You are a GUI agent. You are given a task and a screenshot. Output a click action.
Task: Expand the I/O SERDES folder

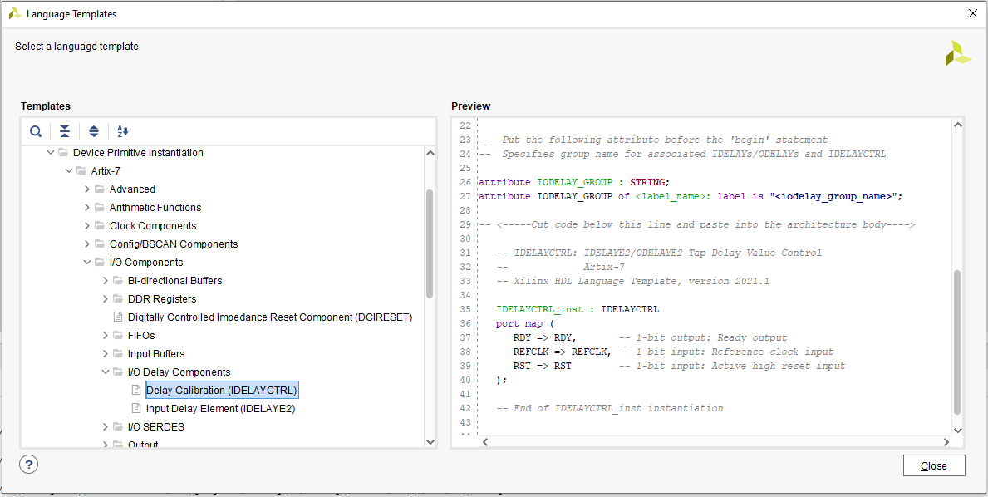coord(106,426)
